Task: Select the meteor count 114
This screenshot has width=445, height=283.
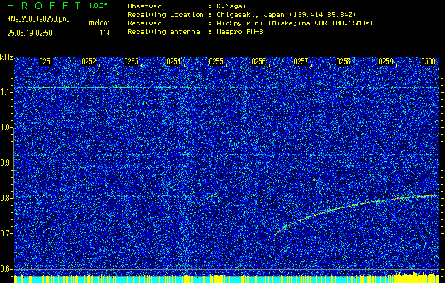Action: (105, 33)
